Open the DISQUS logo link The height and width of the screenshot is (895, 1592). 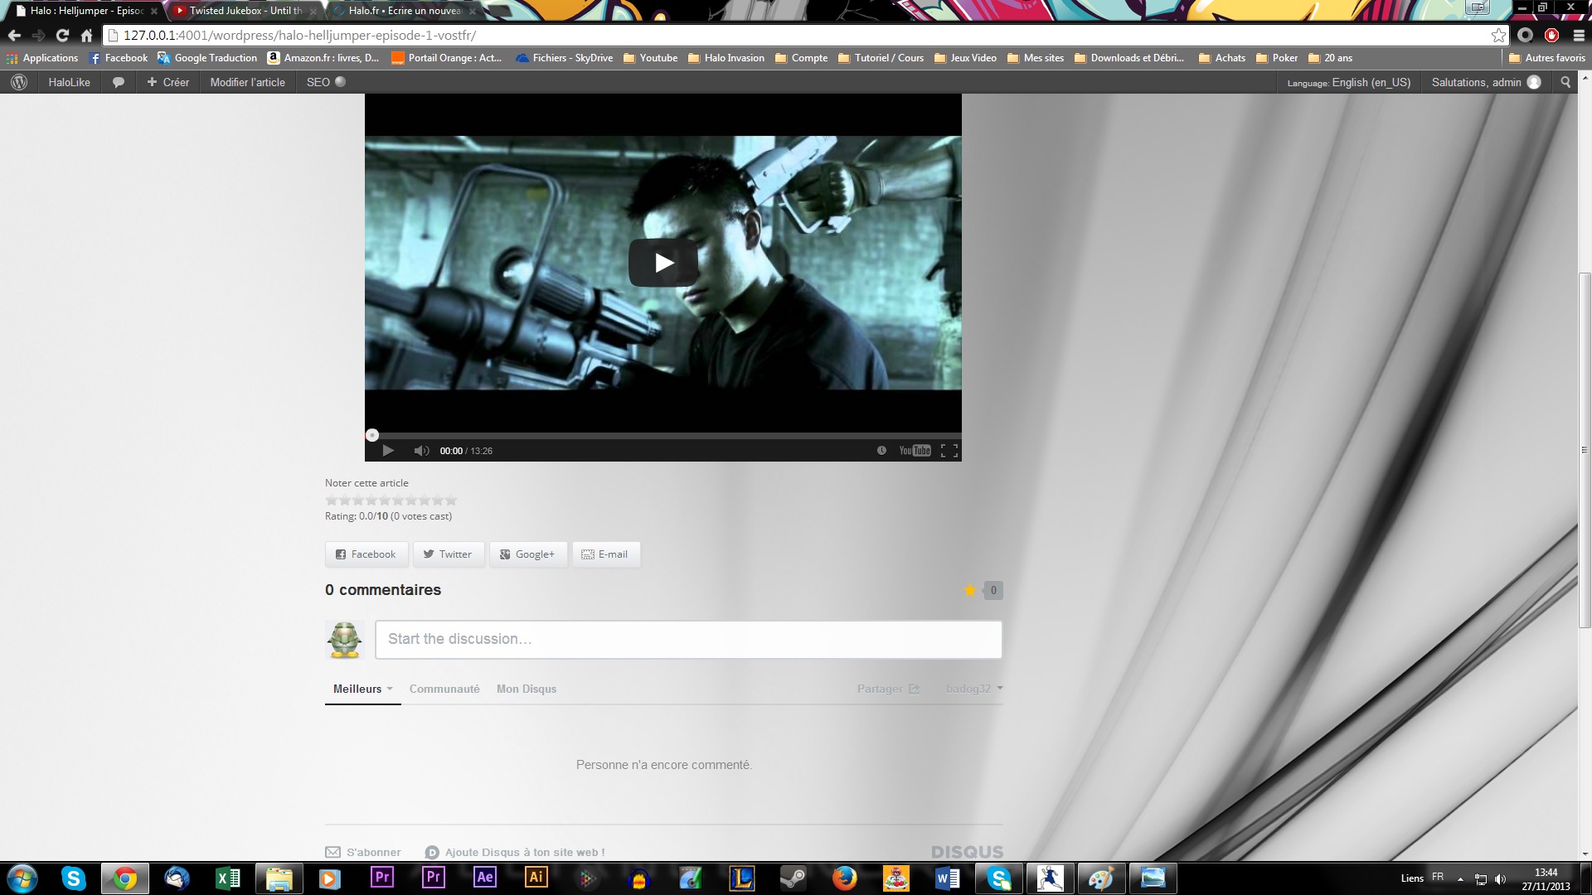[x=967, y=852]
